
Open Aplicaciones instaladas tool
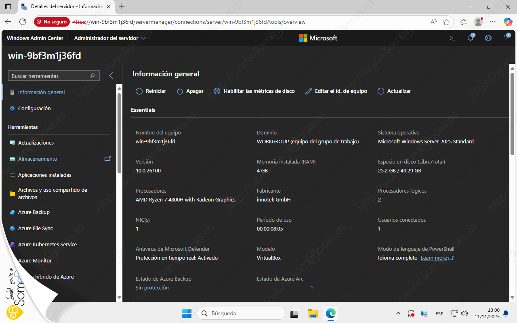[x=44, y=175]
